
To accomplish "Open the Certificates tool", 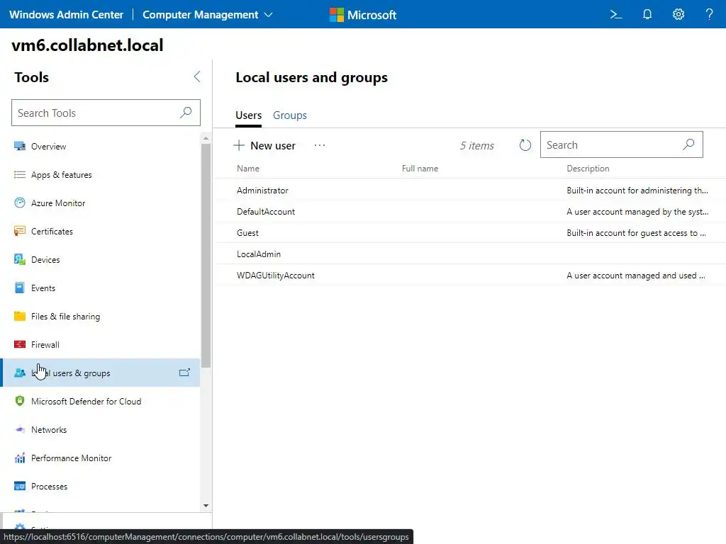I will coord(52,232).
